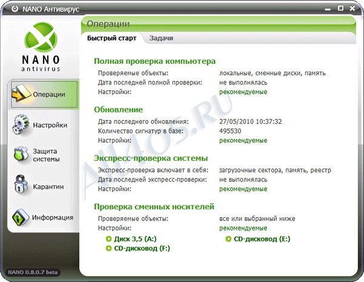Screen dimensions: 364x282
Task: Scan CD-дисковод (F:)
Action: 142,248
